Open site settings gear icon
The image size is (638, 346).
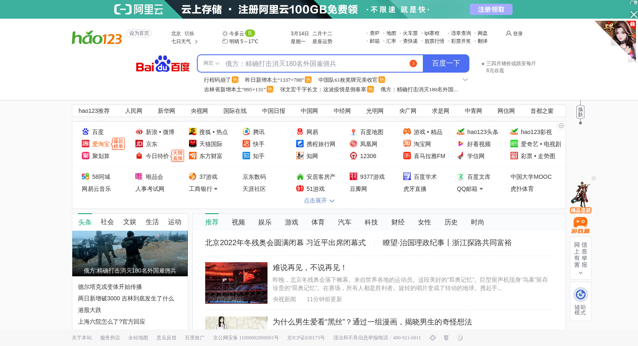click(561, 126)
